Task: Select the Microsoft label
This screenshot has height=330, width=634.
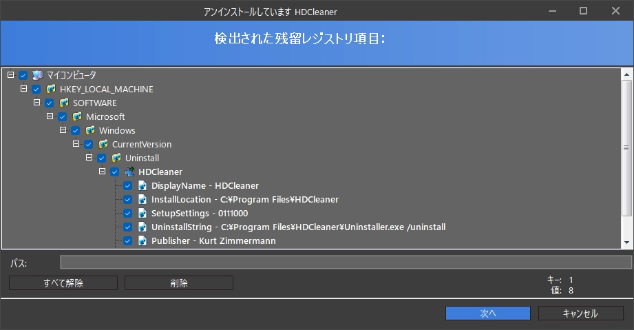Action: 105,116
